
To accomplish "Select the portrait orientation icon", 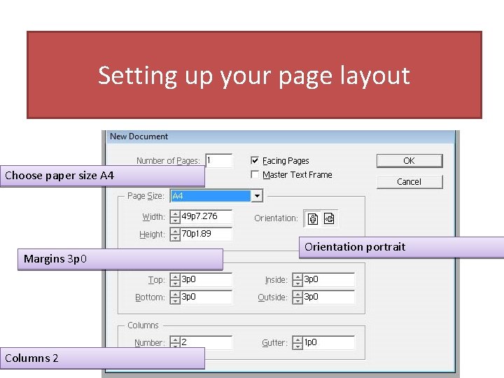I will [x=313, y=218].
